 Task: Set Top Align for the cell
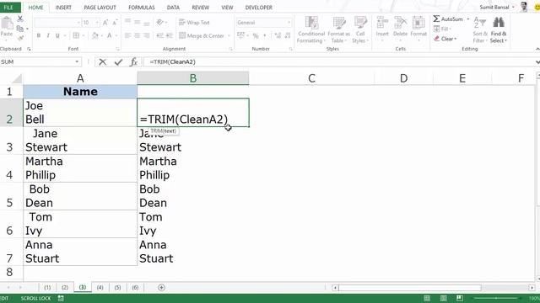coord(127,22)
